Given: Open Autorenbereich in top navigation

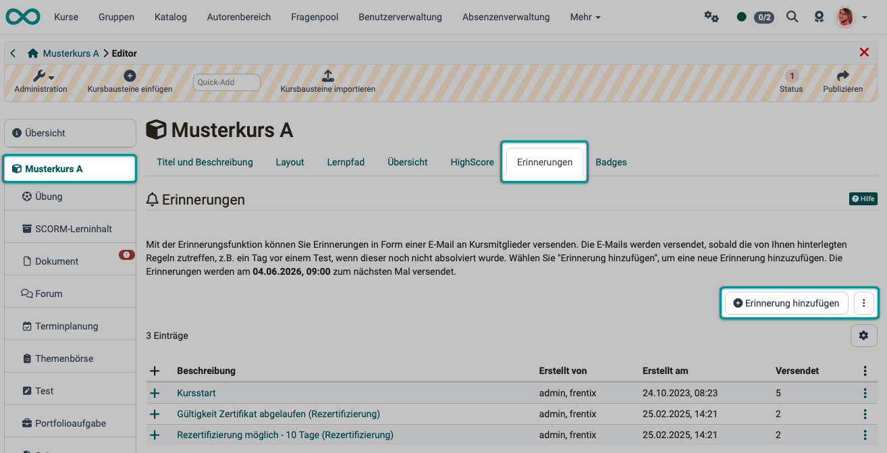Looking at the screenshot, I should (239, 17).
